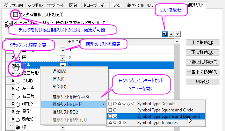Go to the 区分 tab

pyautogui.click(x=73, y=6)
